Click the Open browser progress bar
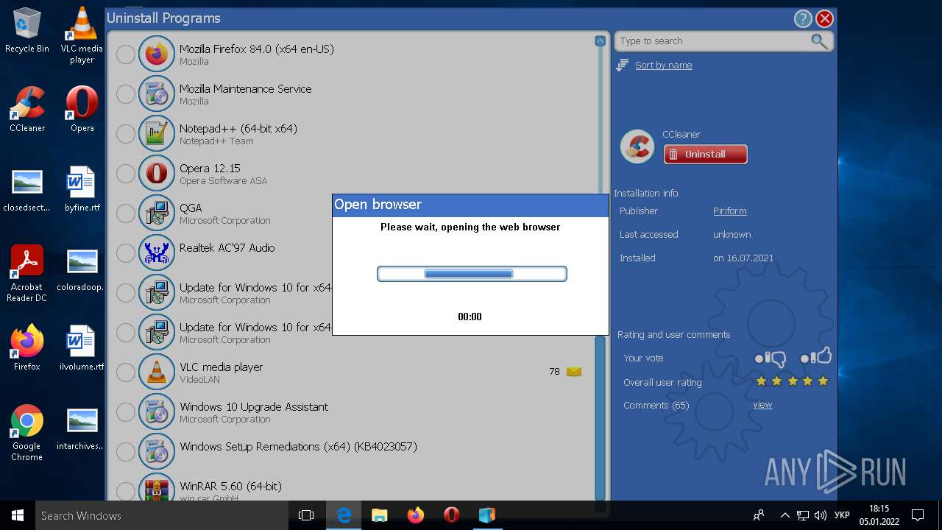Viewport: 942px width, 530px height. pos(472,274)
